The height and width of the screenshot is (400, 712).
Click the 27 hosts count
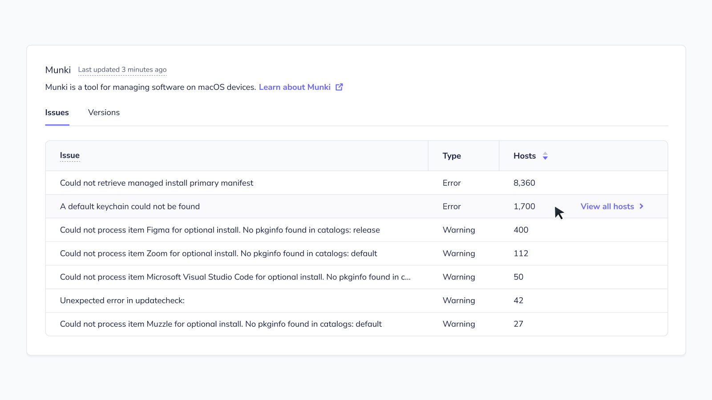click(x=518, y=324)
